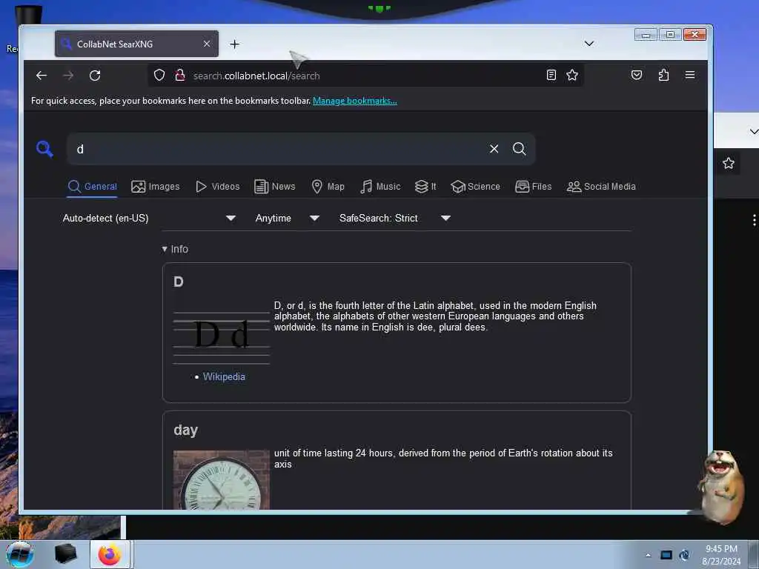Reload the current page
Screen dimensions: 759x569
click(95, 76)
